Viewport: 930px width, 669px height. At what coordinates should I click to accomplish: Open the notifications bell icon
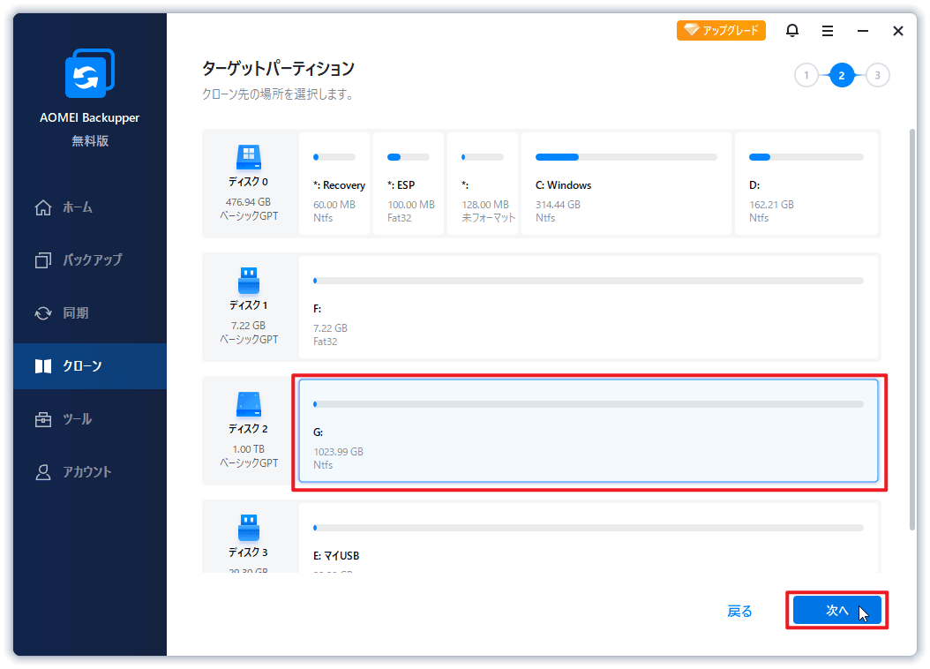tap(791, 30)
